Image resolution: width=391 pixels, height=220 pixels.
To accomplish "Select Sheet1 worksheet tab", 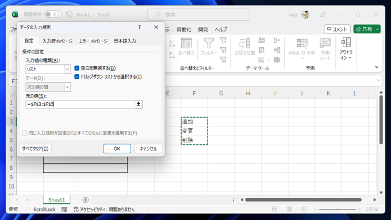I will tap(56, 199).
